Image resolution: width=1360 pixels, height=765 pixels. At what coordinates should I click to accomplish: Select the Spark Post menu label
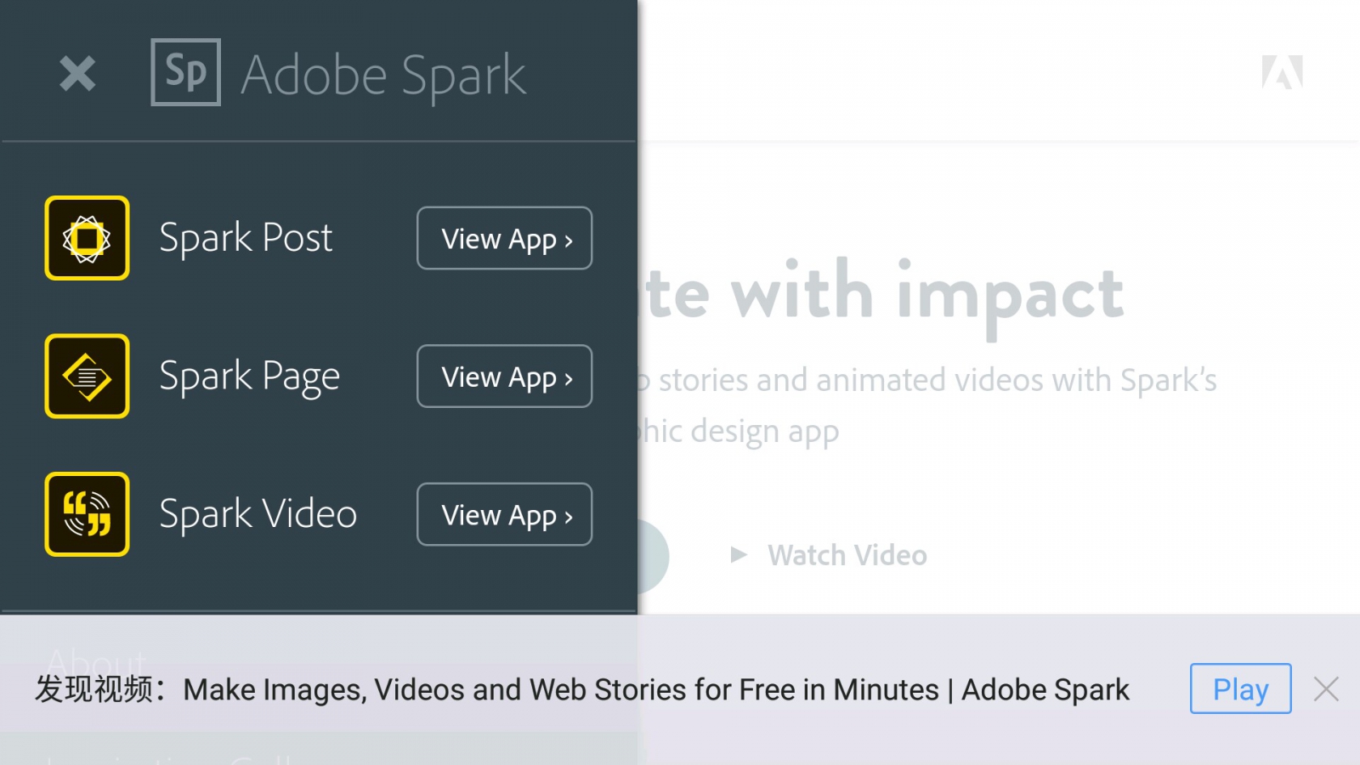[246, 238]
